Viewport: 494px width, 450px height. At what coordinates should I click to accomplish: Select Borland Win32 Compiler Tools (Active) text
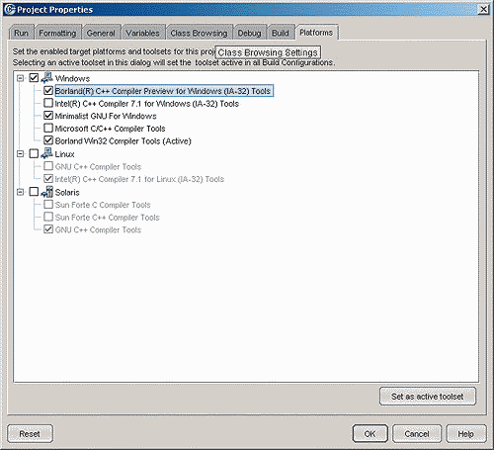point(123,141)
